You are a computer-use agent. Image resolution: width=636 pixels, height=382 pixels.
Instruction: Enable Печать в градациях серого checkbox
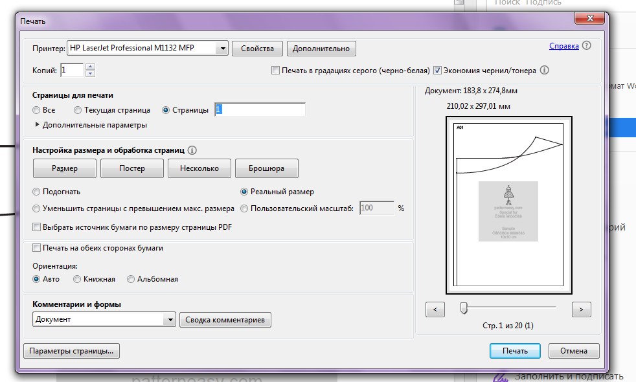[275, 70]
